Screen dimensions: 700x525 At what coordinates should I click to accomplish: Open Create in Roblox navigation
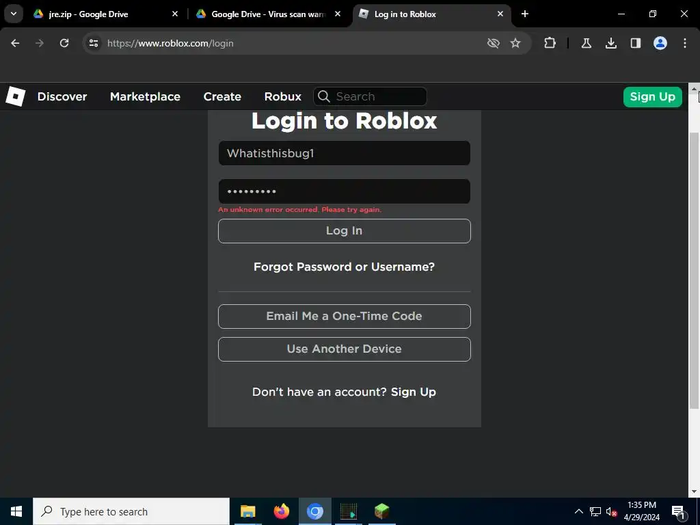pyautogui.click(x=222, y=97)
